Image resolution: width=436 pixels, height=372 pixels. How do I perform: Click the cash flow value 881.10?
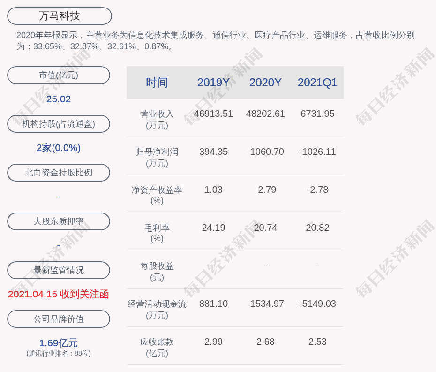(213, 304)
